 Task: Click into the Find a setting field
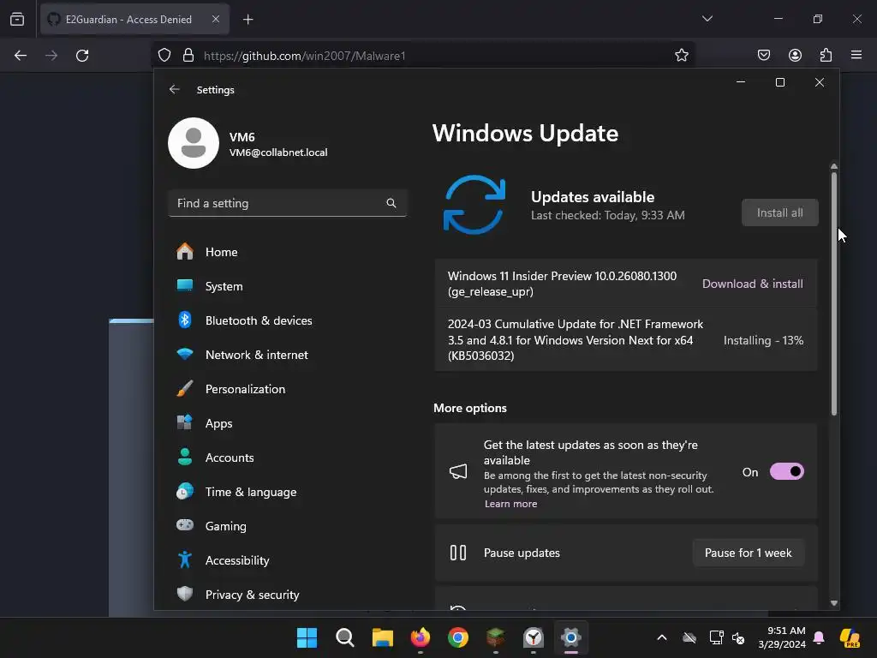click(x=287, y=203)
